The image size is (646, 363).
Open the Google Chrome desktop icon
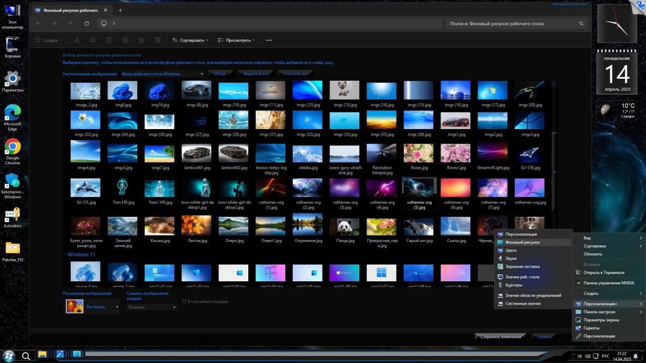(x=13, y=151)
